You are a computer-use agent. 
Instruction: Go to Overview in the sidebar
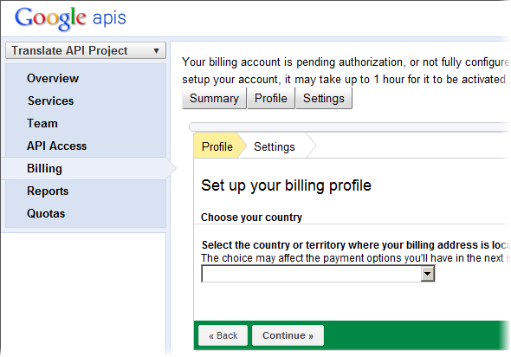click(53, 78)
